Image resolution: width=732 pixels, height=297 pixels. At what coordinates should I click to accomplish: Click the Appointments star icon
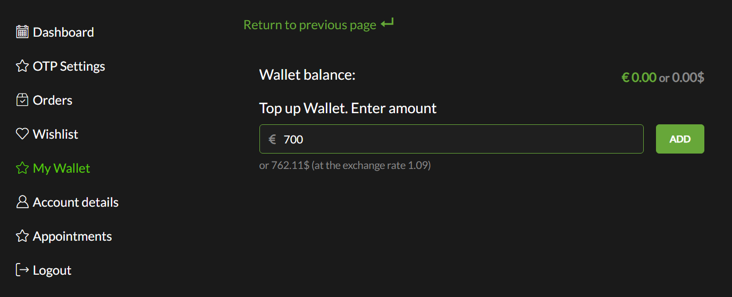click(22, 236)
